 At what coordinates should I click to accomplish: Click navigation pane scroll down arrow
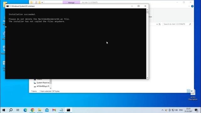pos(51,88)
